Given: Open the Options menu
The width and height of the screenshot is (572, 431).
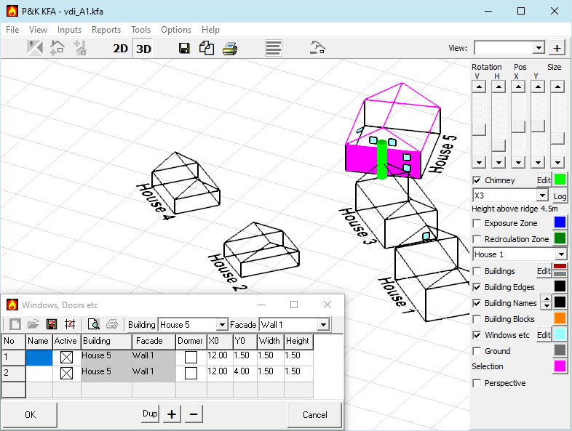Looking at the screenshot, I should click(176, 30).
